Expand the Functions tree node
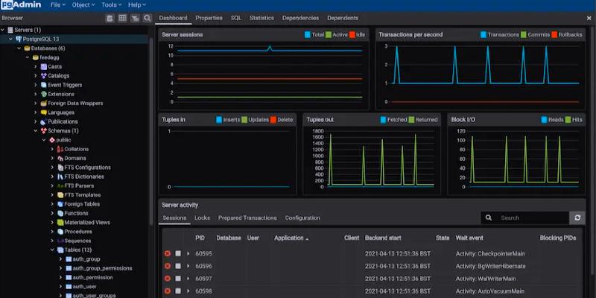 52,213
